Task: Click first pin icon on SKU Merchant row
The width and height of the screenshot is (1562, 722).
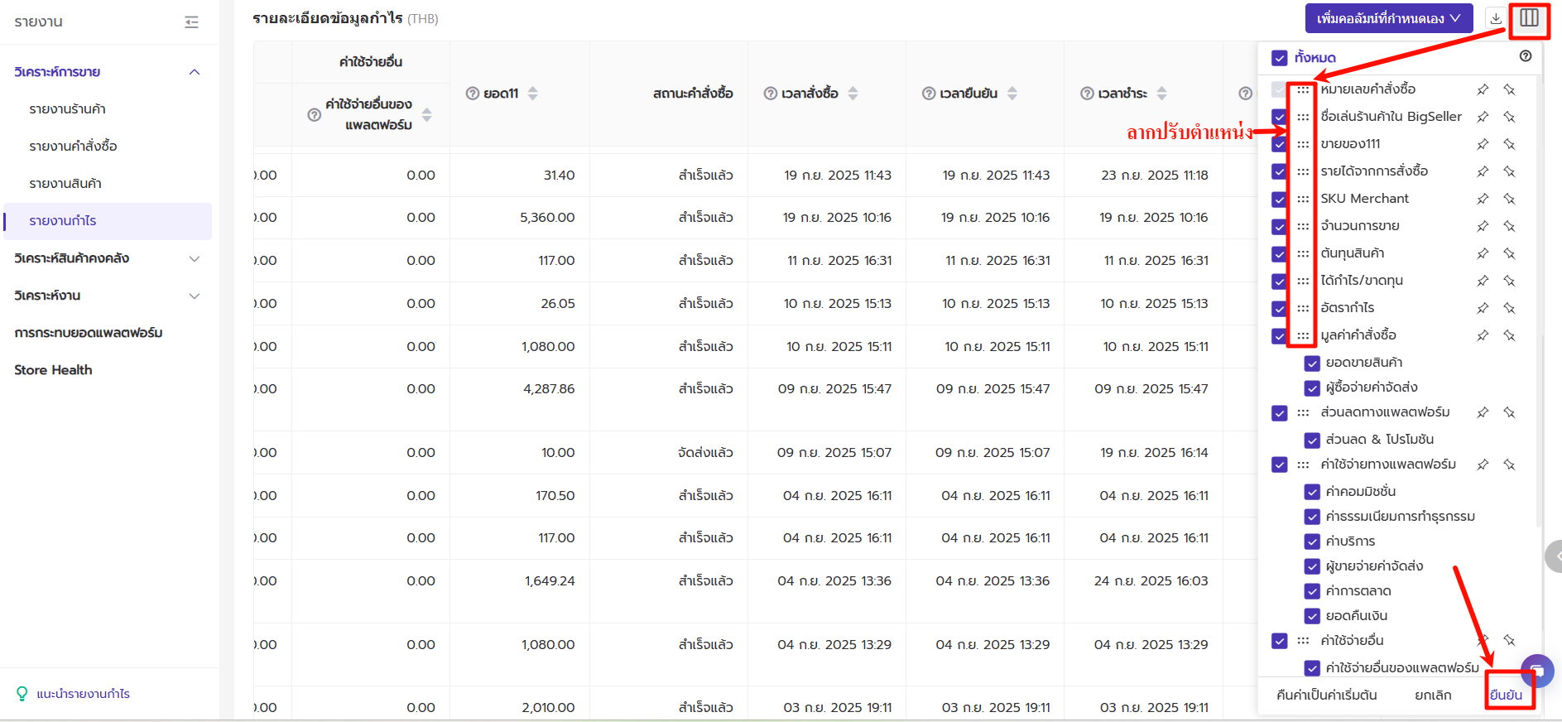Action: coord(1483,199)
